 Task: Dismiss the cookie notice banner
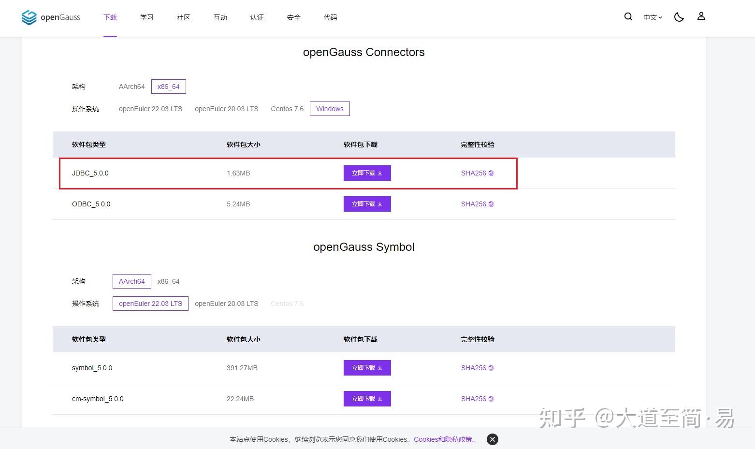(x=492, y=439)
